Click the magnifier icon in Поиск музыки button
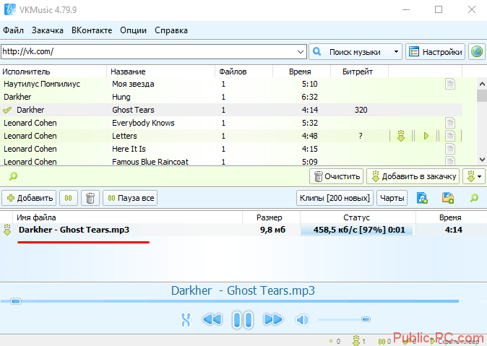 point(316,51)
